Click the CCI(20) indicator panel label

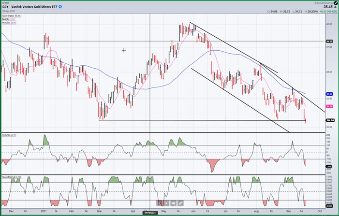[9, 135]
